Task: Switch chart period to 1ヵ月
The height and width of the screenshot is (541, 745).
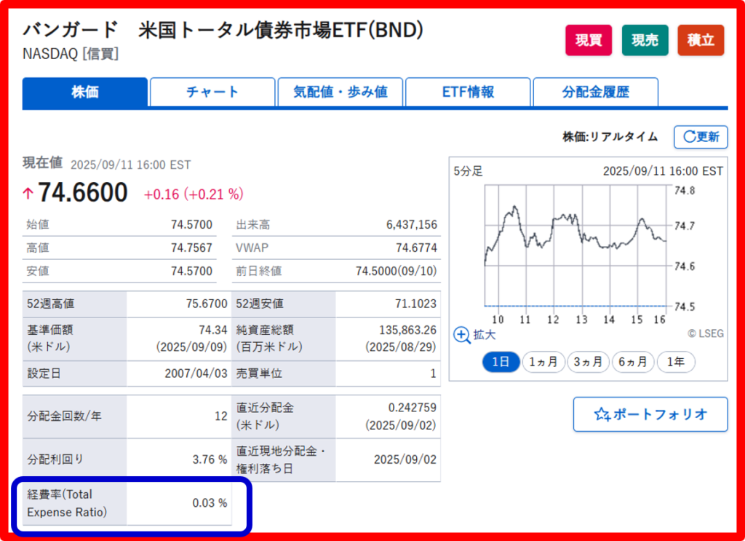Action: click(543, 363)
